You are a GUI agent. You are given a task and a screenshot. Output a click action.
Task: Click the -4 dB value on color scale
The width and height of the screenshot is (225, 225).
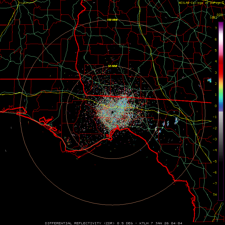[215, 150]
